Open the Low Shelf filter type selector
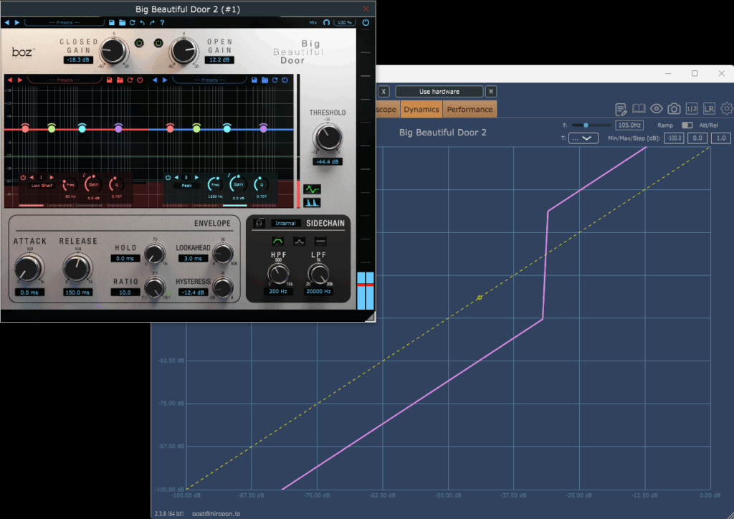734x519 pixels. point(42,186)
